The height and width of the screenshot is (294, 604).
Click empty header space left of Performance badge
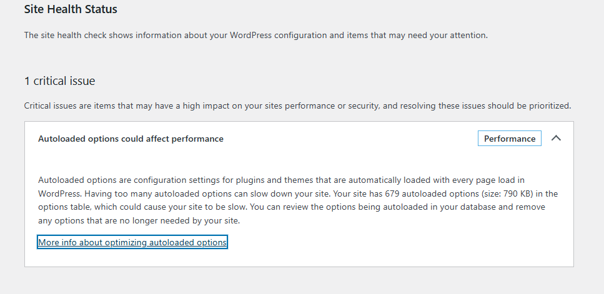tap(350, 139)
